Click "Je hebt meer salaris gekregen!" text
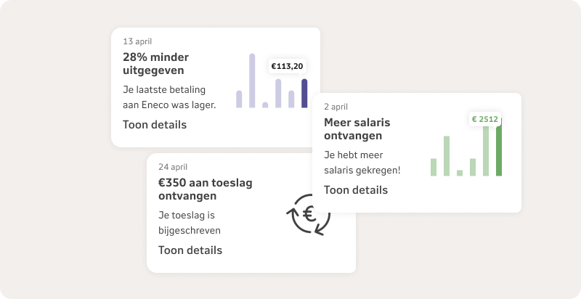This screenshot has width=581, height=299. point(362,163)
